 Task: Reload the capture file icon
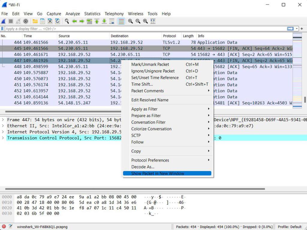(57, 21)
